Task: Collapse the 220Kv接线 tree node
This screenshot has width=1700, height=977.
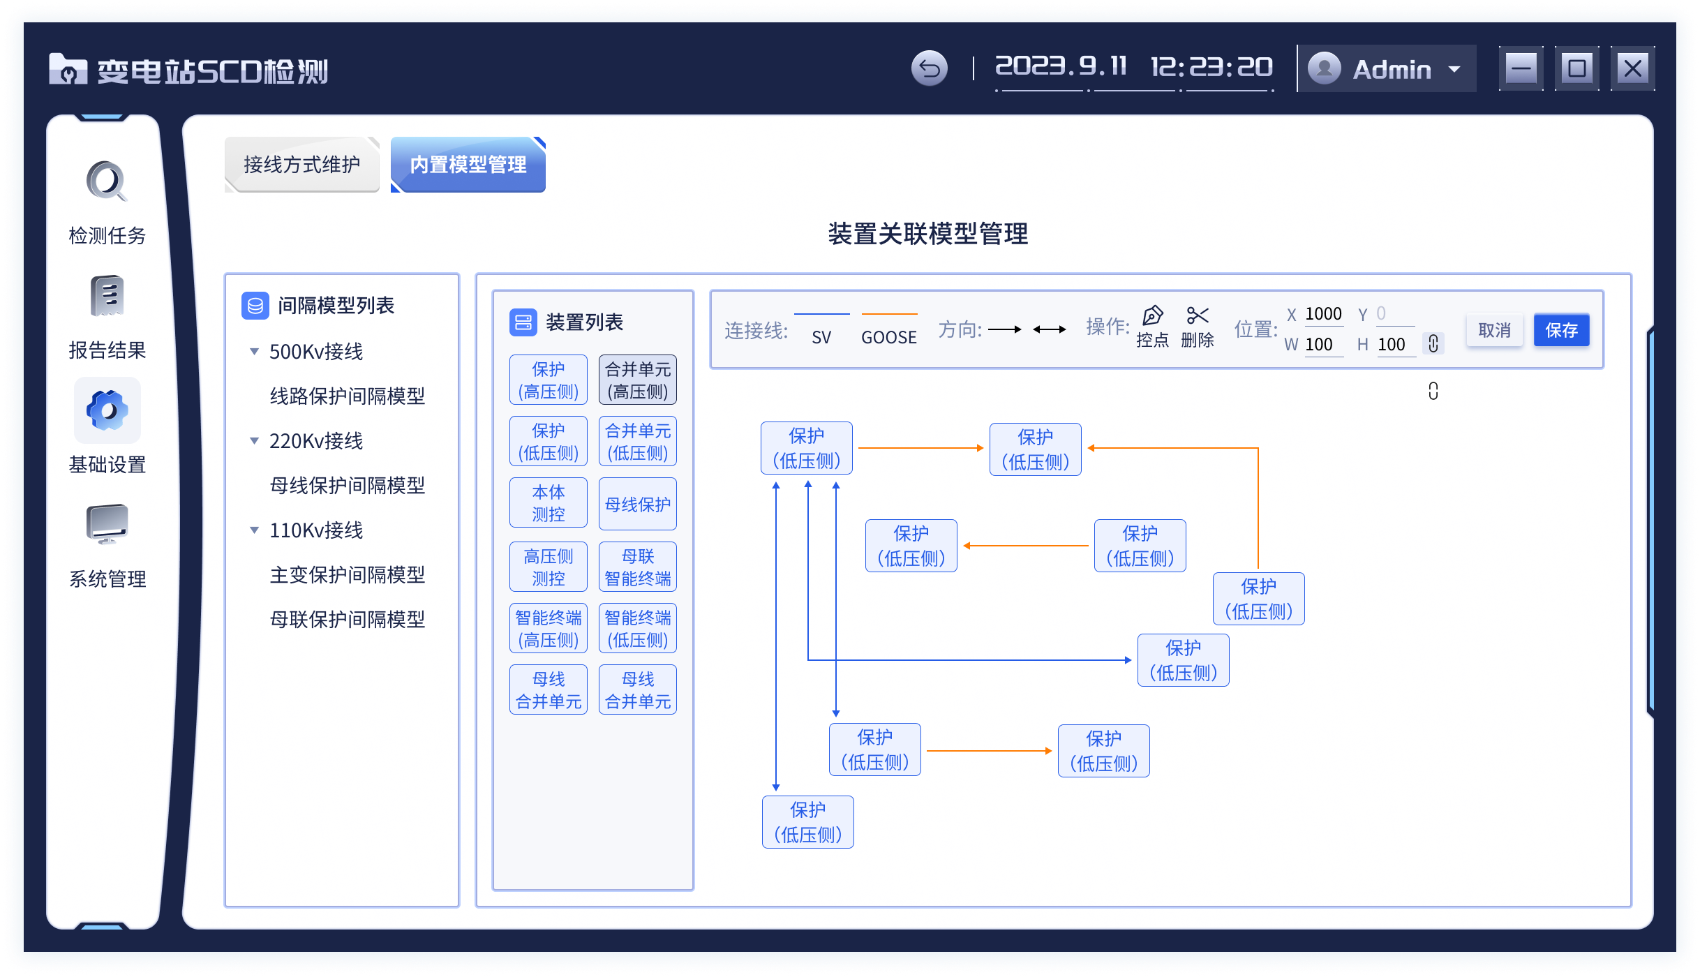Action: tap(255, 441)
